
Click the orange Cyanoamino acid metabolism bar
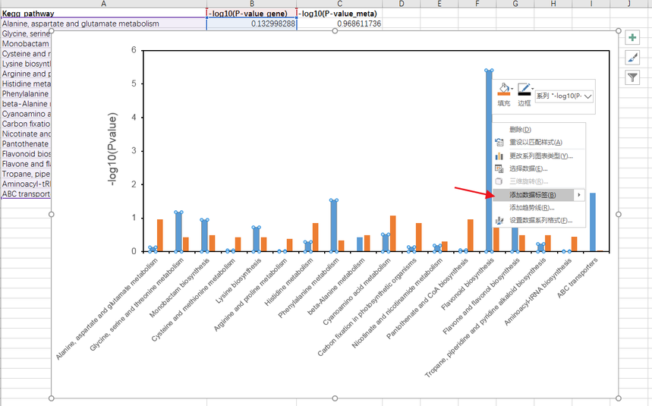tap(393, 234)
